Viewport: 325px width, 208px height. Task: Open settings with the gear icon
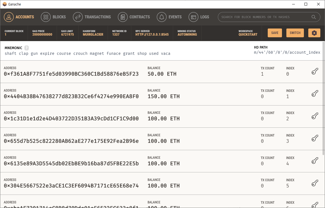tap(314, 33)
